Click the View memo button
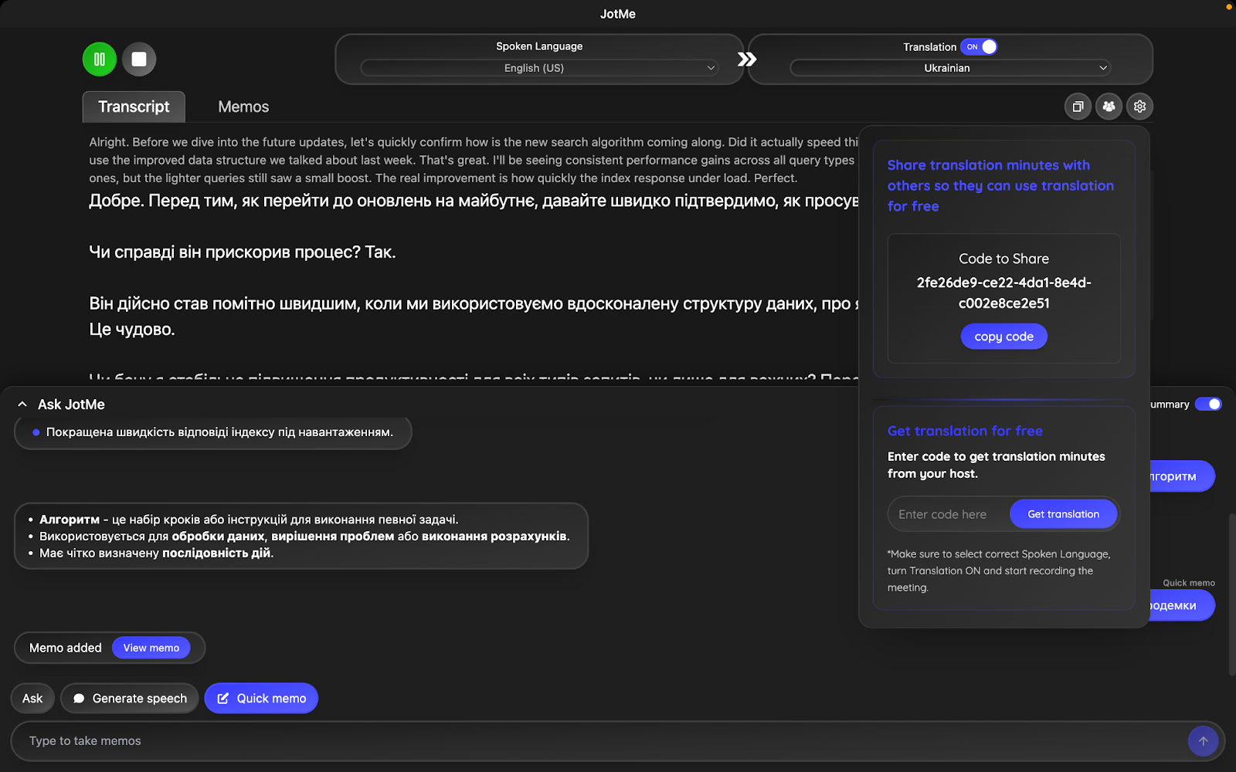 tap(151, 648)
